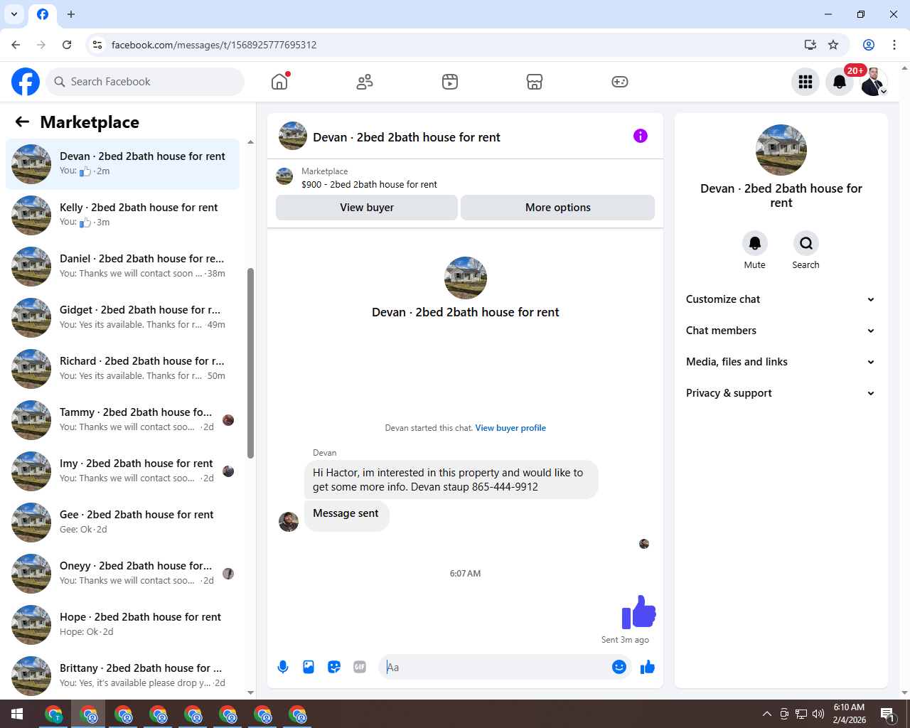Open the emoji picker smiley icon

[x=619, y=667]
